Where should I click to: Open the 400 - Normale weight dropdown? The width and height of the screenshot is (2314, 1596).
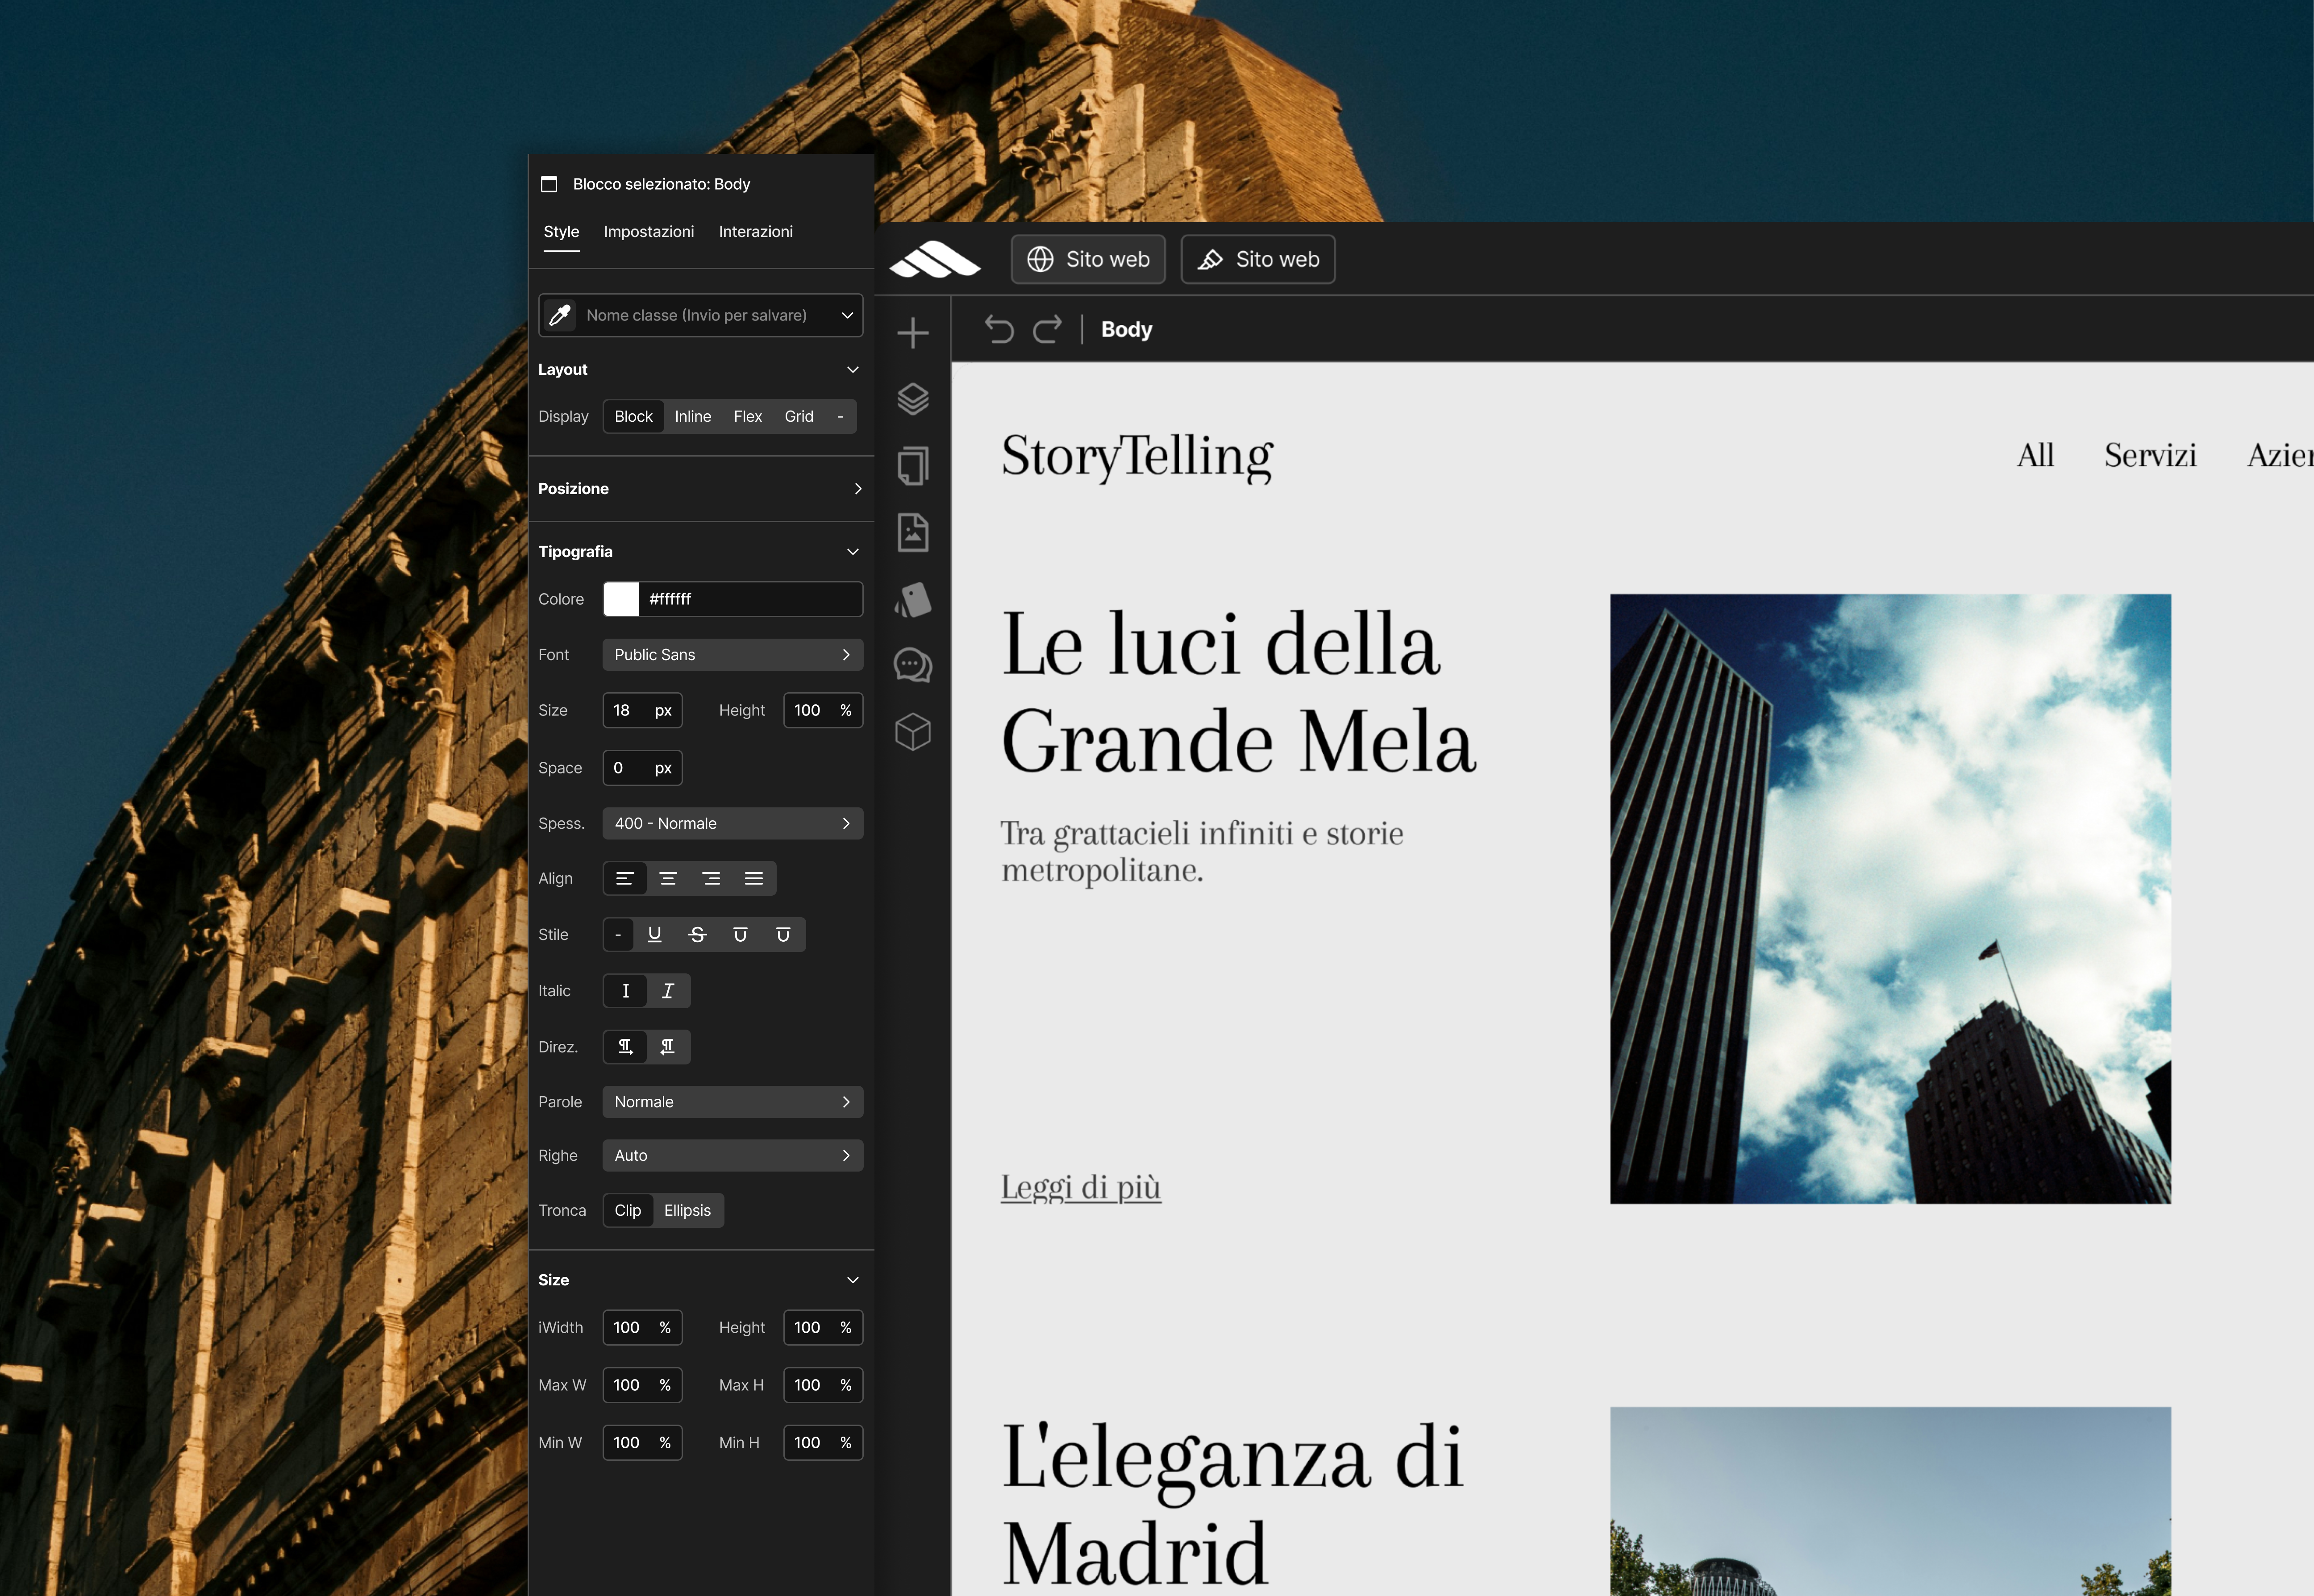[x=733, y=823]
